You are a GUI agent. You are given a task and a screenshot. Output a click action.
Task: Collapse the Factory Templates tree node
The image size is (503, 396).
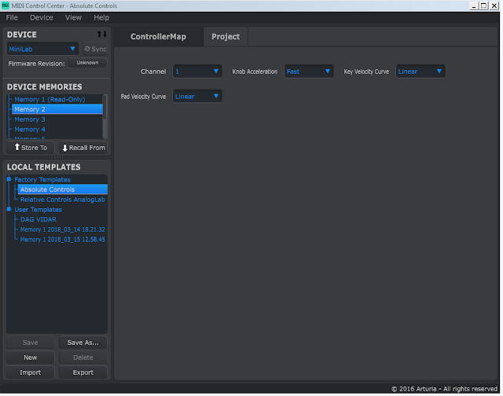tap(9, 179)
